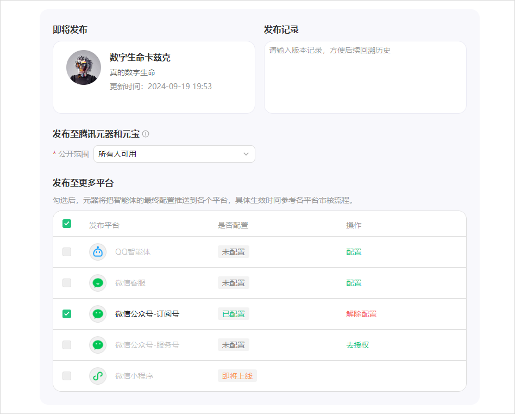
Task: Check the QQ智能体 row checkbox
Action: 67,252
